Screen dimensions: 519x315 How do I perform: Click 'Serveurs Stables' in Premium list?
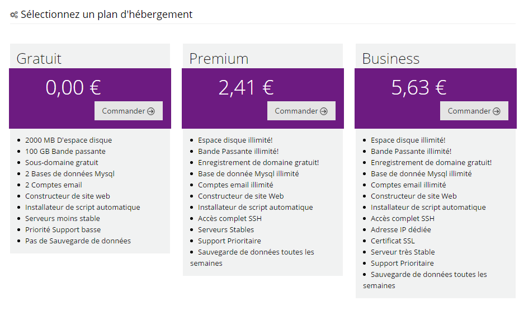226,229
